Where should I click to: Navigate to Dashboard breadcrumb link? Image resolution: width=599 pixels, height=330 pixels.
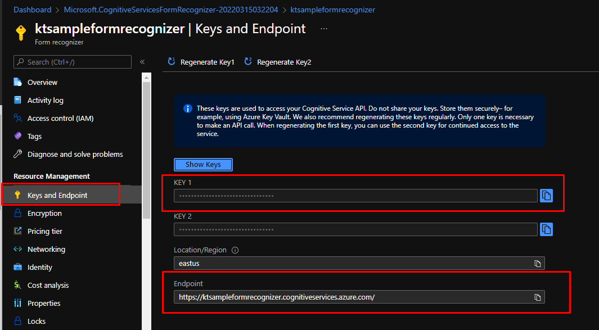click(32, 10)
